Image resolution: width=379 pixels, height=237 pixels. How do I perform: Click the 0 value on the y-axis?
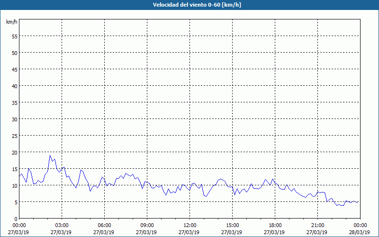tap(16, 219)
